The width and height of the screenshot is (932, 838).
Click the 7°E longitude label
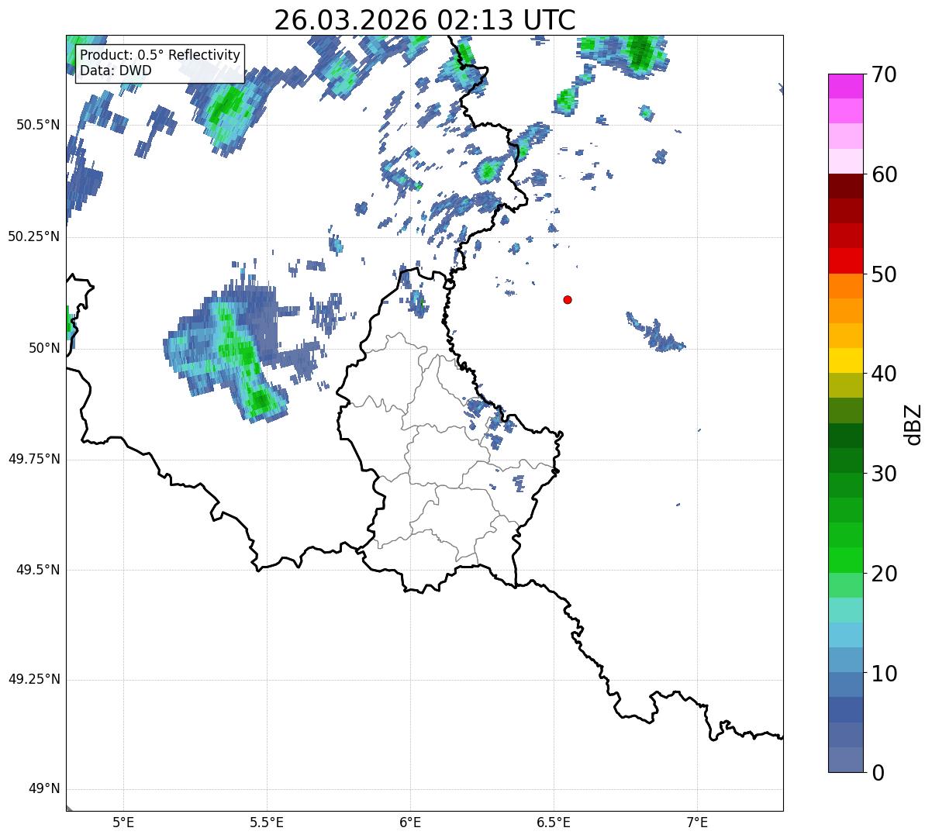[697, 822]
